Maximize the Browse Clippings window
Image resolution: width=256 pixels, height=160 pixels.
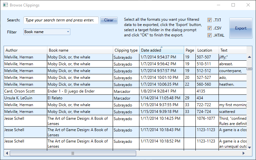[x=233, y=5]
